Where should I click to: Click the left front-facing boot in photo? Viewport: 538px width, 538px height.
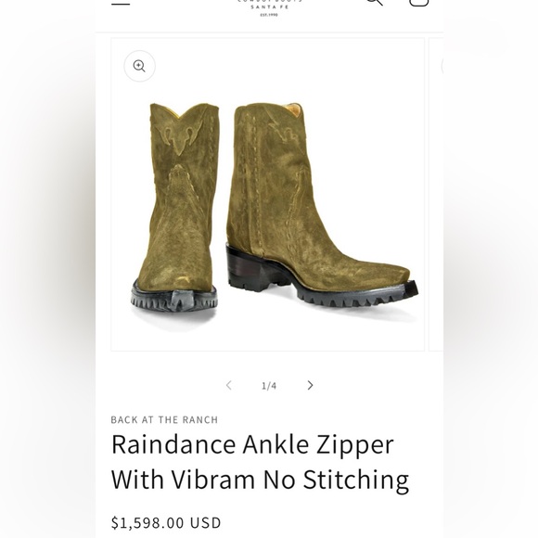point(175,208)
